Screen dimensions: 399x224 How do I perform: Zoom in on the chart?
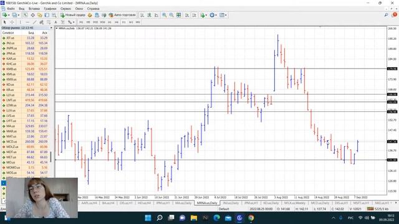[165, 15]
